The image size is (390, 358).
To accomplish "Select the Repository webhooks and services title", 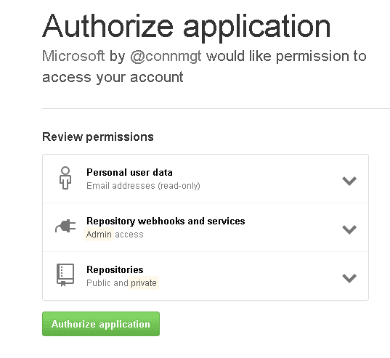I will [x=166, y=221].
